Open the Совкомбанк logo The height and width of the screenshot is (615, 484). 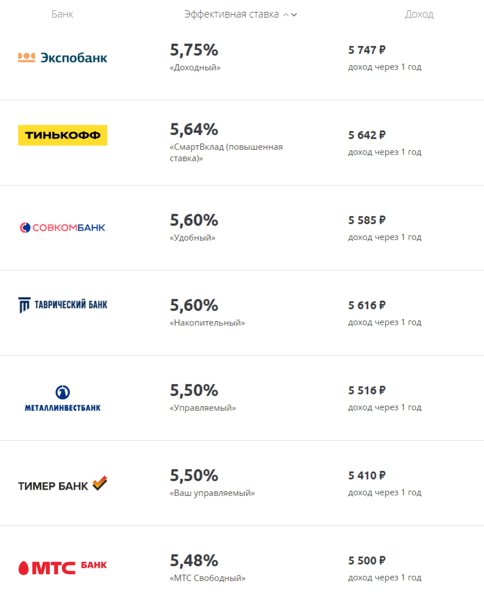[x=63, y=228]
